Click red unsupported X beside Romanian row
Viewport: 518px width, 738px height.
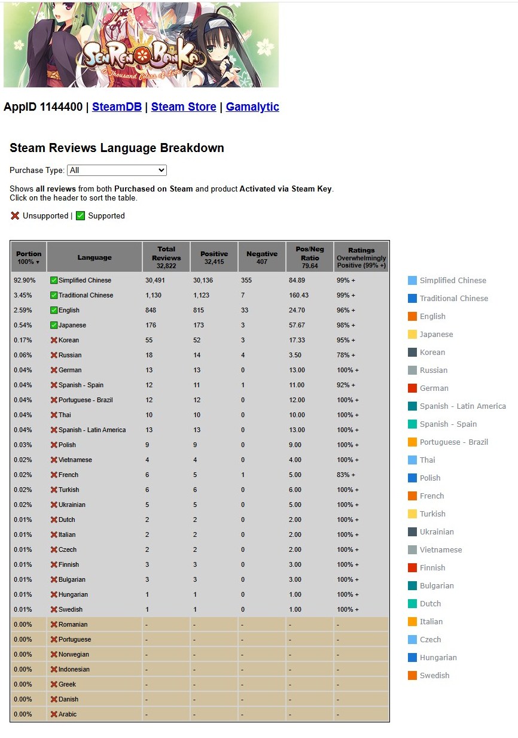click(x=54, y=624)
